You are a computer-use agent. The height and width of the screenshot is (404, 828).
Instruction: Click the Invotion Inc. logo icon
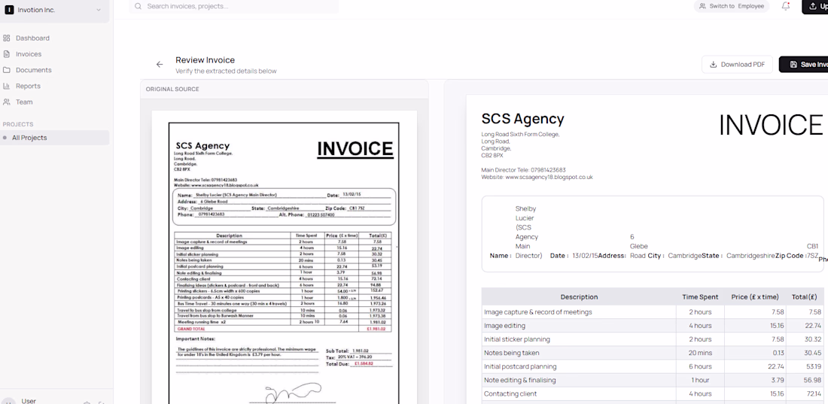[9, 10]
